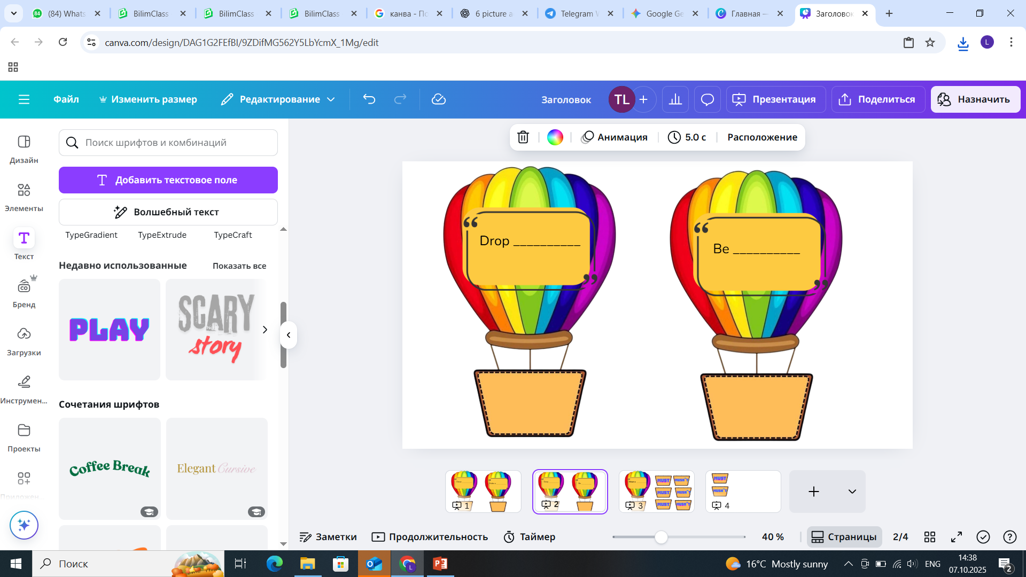Open the Файл menu
This screenshot has width=1026, height=577.
[66, 99]
